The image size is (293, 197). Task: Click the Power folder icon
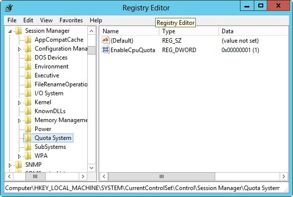coord(28,129)
